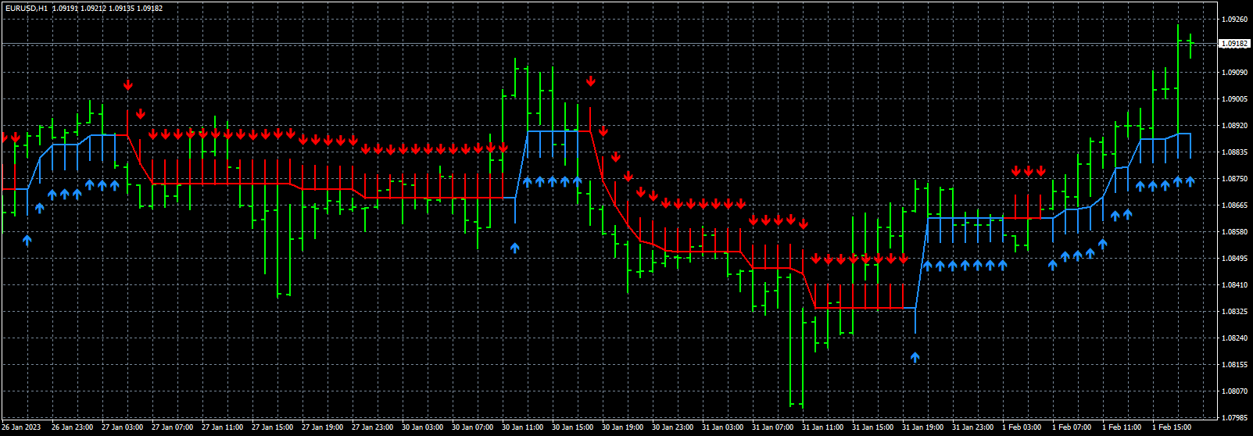
Task: Click the 1.08665 price axis label
Action: tap(1234, 205)
